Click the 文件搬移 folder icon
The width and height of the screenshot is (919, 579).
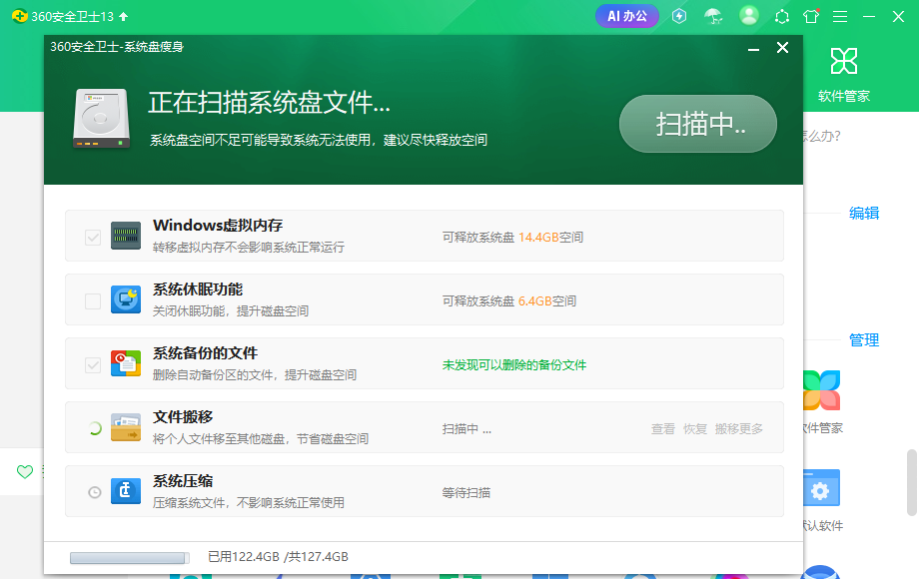[126, 427]
